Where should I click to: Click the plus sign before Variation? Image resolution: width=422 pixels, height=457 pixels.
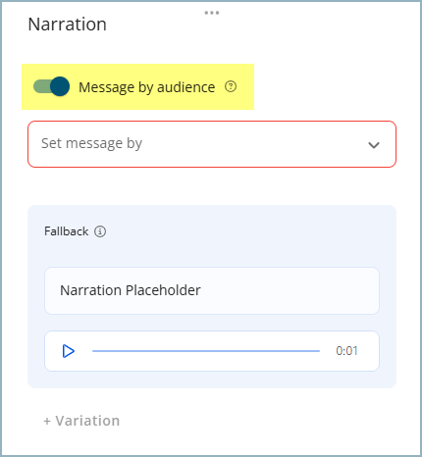click(47, 421)
